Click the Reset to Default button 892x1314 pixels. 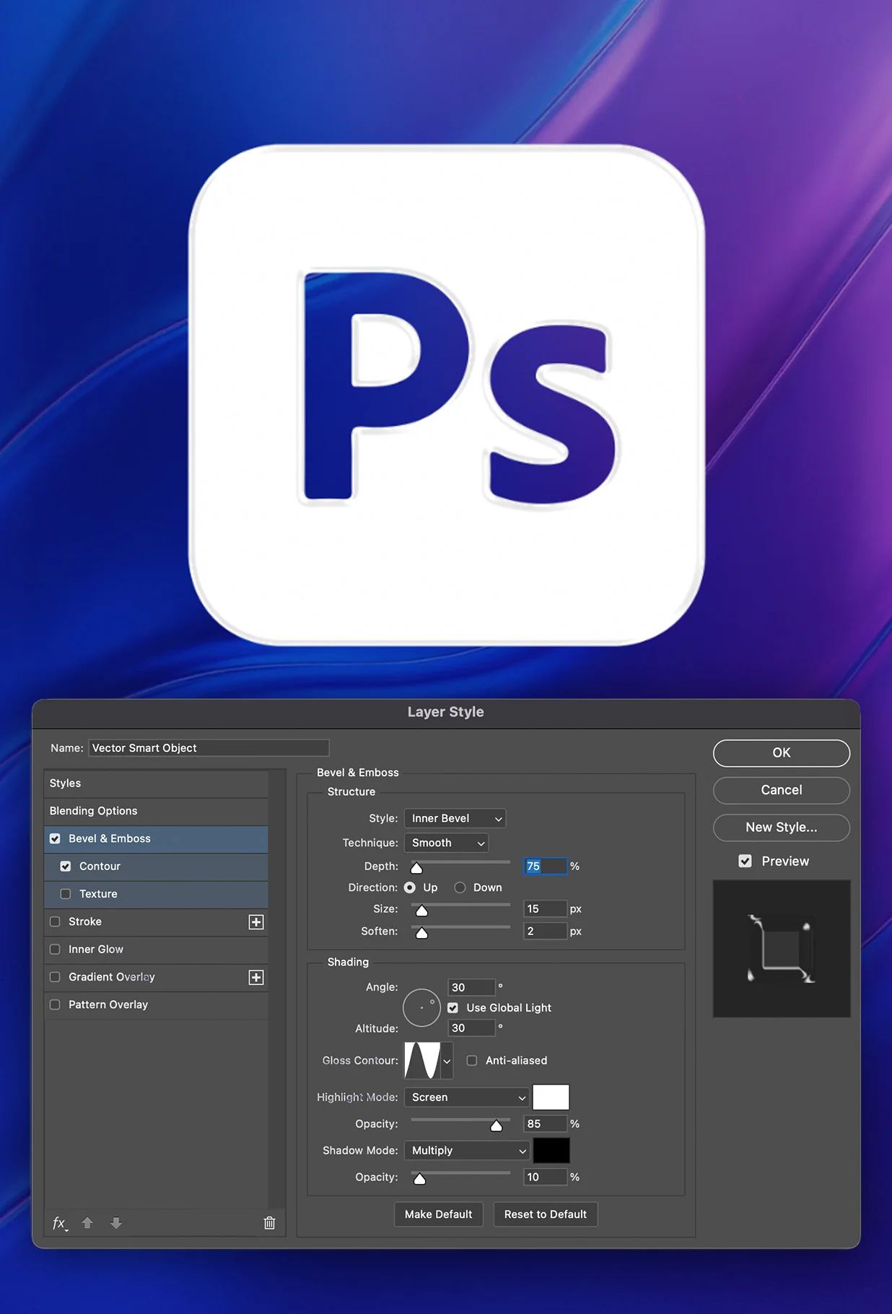[546, 1214]
